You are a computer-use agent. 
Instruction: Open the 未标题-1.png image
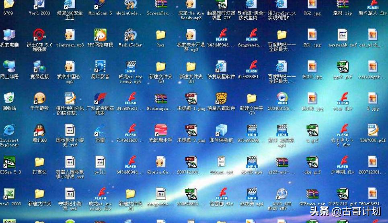pos(191,98)
